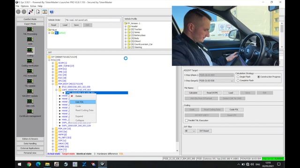Open File Explorer from the taskbar
The width and height of the screenshot is (300, 168).
[x=47, y=164]
